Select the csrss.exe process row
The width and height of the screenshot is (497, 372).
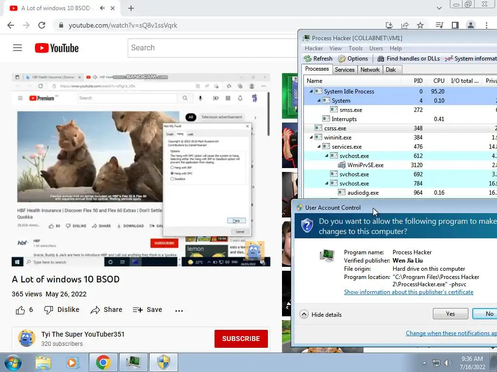400,128
